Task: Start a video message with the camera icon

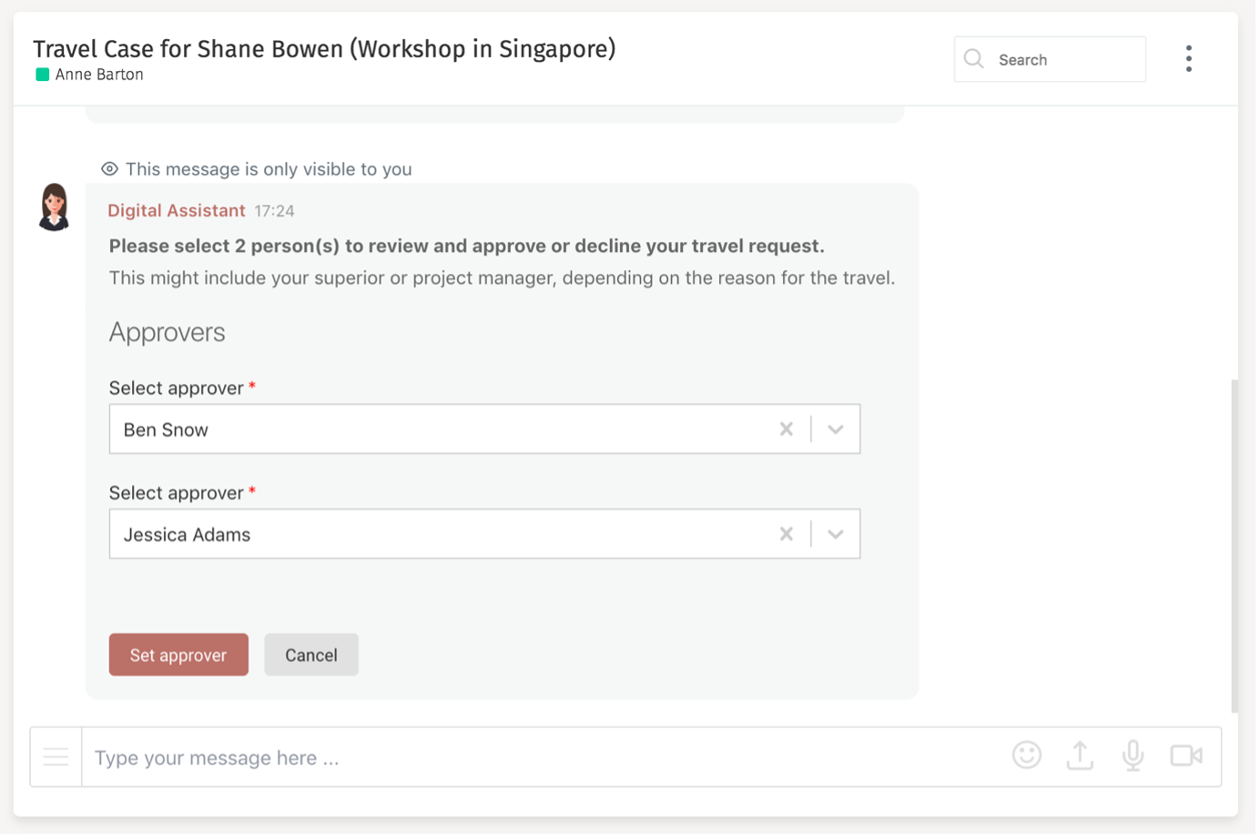Action: click(x=1186, y=756)
